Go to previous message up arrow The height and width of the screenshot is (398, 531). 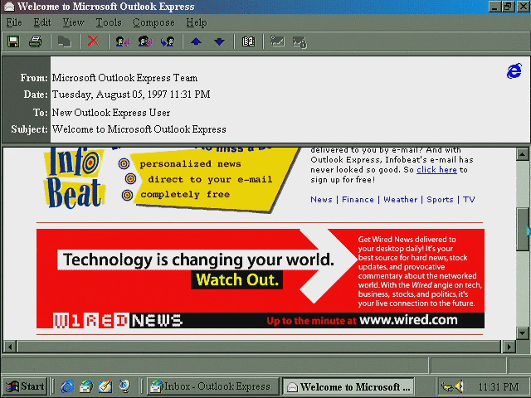click(196, 41)
